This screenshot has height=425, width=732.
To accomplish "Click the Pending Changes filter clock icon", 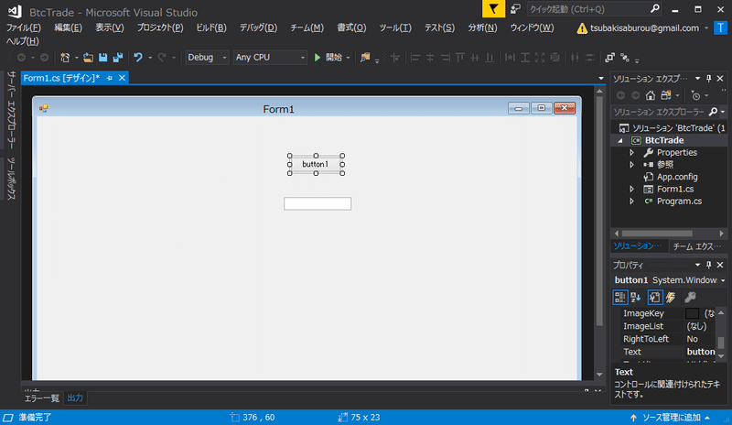I will click(695, 95).
